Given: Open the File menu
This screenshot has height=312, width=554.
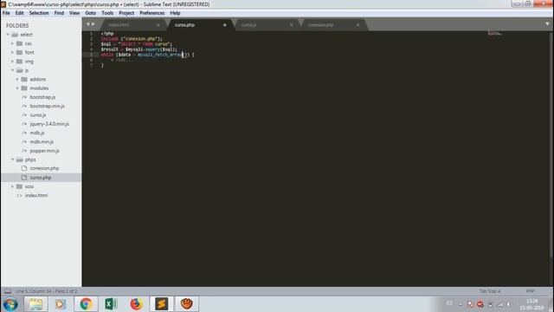Looking at the screenshot, I should coord(6,13).
